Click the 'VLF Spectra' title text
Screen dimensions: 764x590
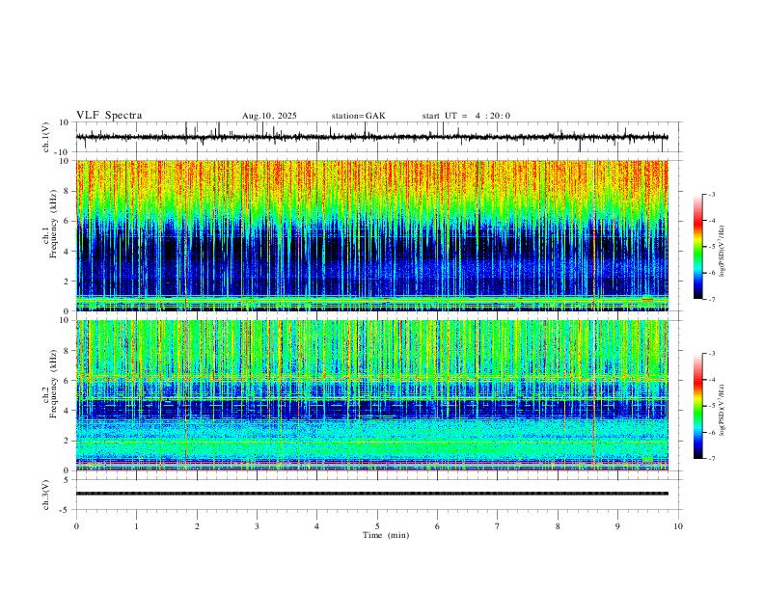point(109,116)
